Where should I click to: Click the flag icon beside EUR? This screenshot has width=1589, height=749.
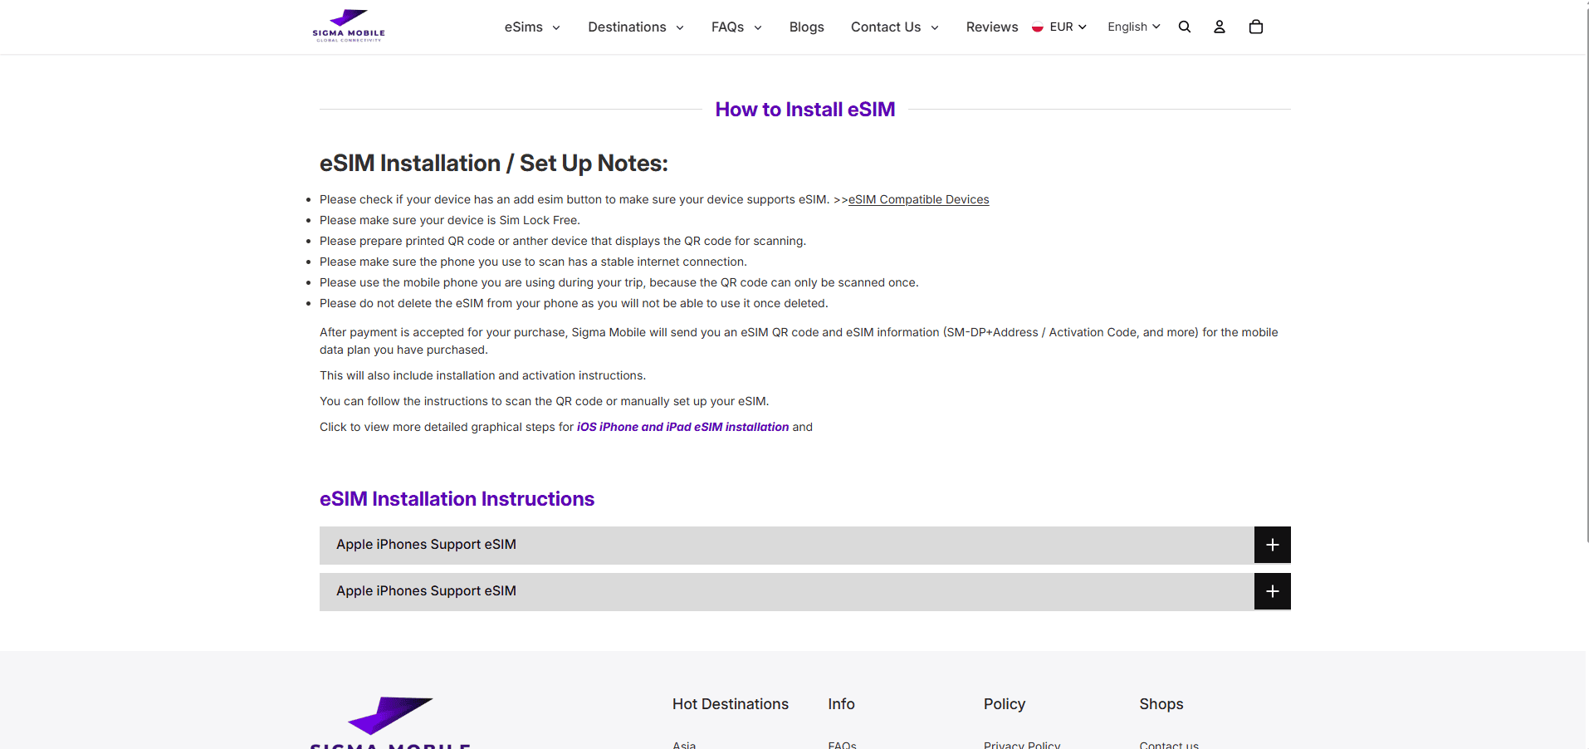coord(1038,27)
